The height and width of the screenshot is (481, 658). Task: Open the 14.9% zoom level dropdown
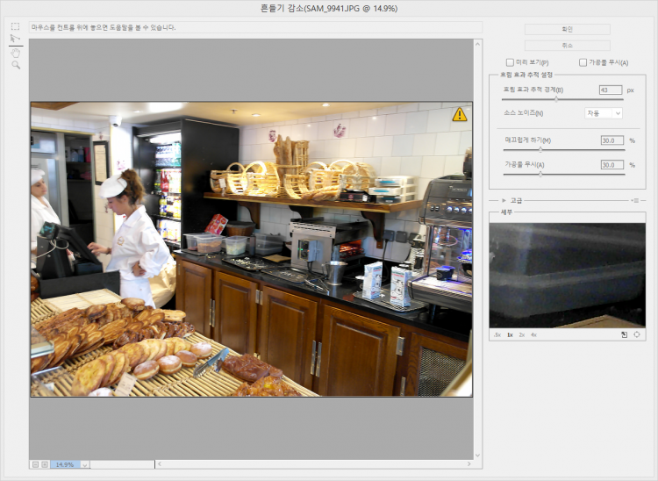click(84, 463)
